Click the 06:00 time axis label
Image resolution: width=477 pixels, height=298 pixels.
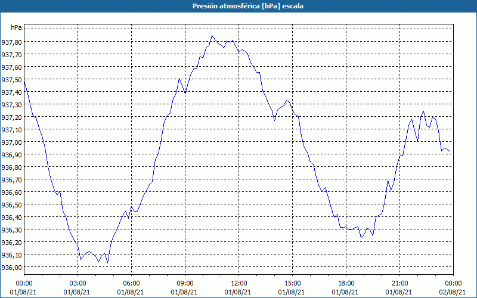click(x=131, y=284)
